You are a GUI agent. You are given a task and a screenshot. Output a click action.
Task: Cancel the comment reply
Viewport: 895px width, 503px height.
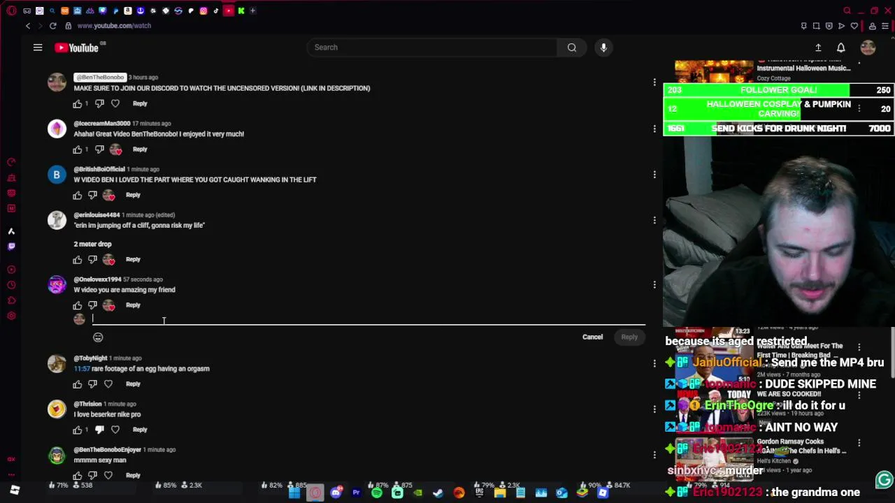592,337
